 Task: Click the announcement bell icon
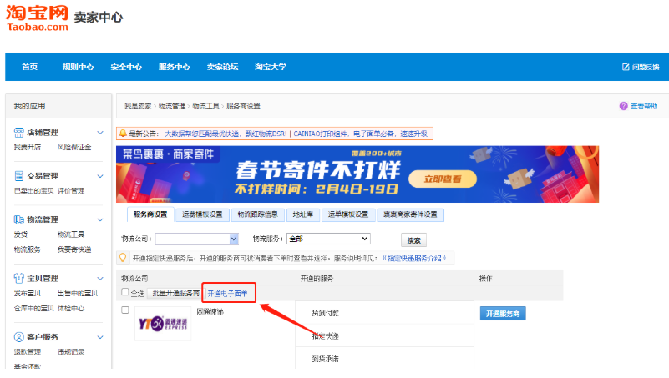pyautogui.click(x=123, y=134)
